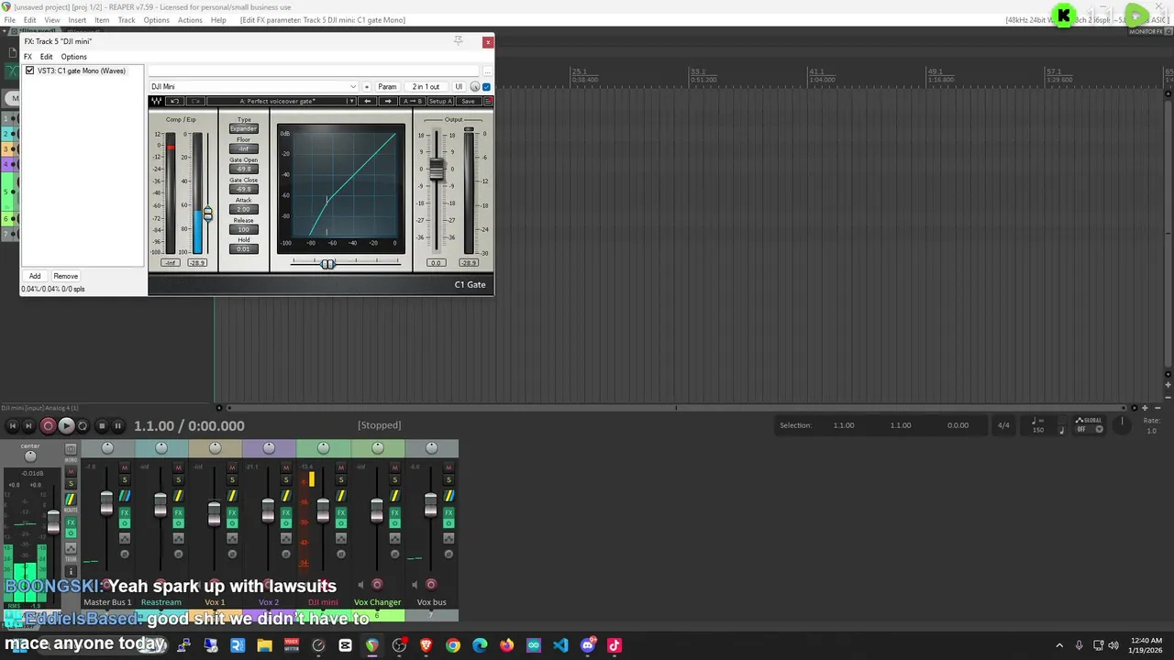
Task: Click the wet/dry mix knob
Action: (475, 87)
